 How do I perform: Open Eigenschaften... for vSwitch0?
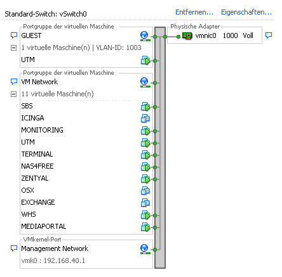[x=246, y=12]
